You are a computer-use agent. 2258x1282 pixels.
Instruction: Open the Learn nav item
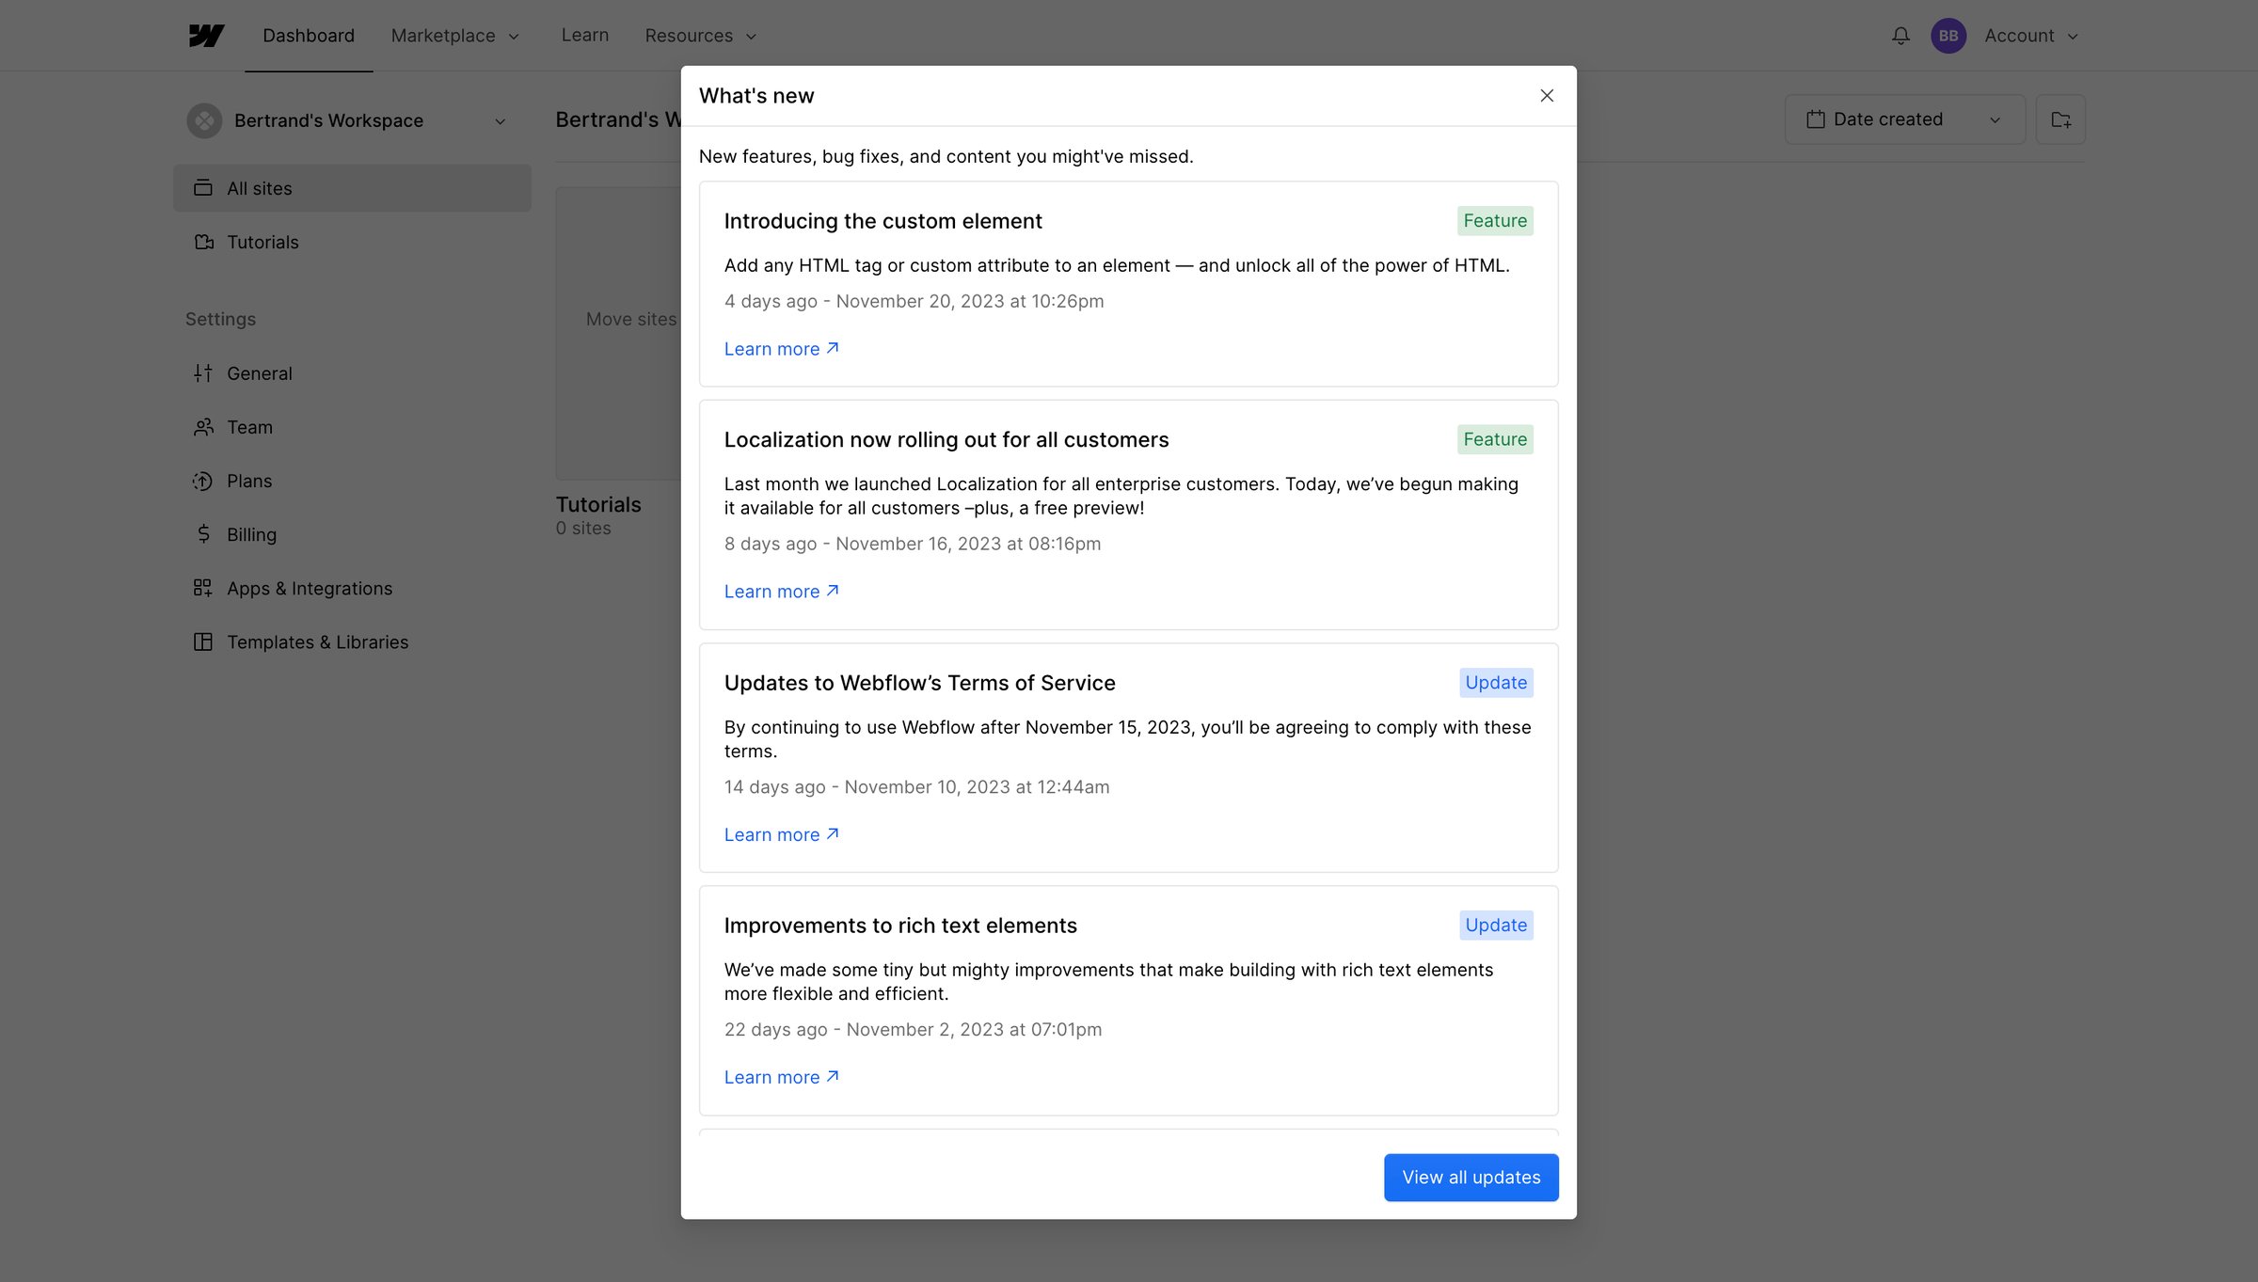[585, 35]
